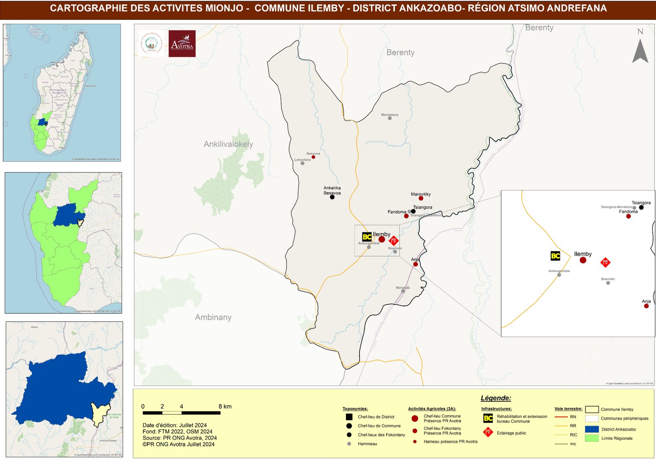Click the red Marovitiky marker
Image resolution: width=656 pixels, height=464 pixels.
point(421,198)
